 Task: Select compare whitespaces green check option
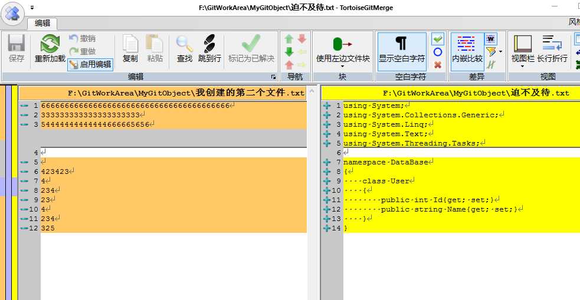click(x=438, y=38)
